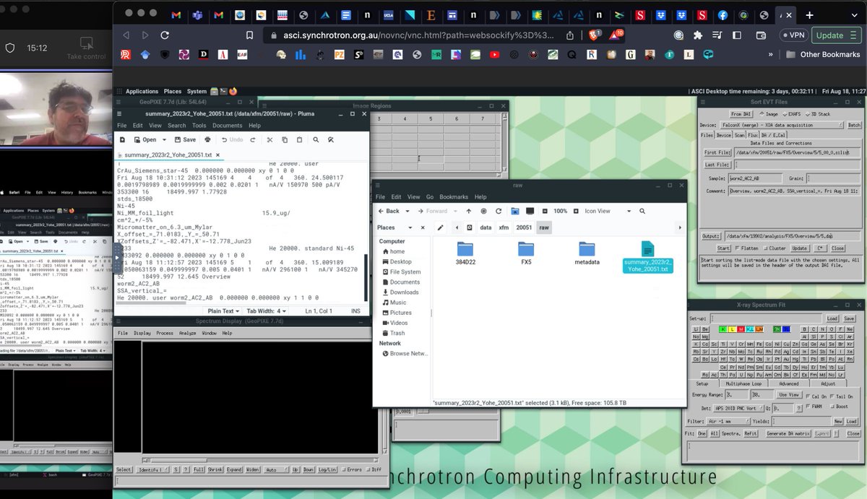Select the EXAFS radio option
The width and height of the screenshot is (867, 499).
[793, 113]
